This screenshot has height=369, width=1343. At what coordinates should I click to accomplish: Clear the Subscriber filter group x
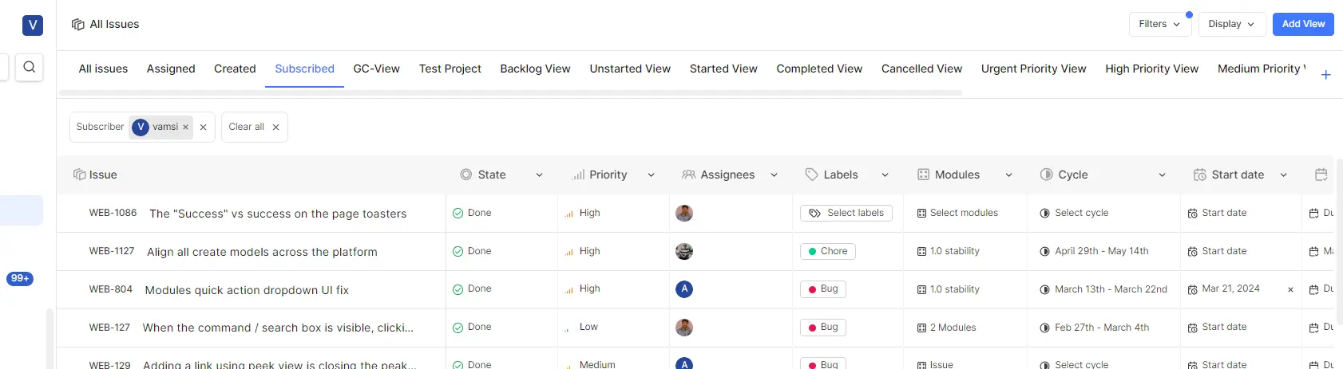[x=203, y=128]
